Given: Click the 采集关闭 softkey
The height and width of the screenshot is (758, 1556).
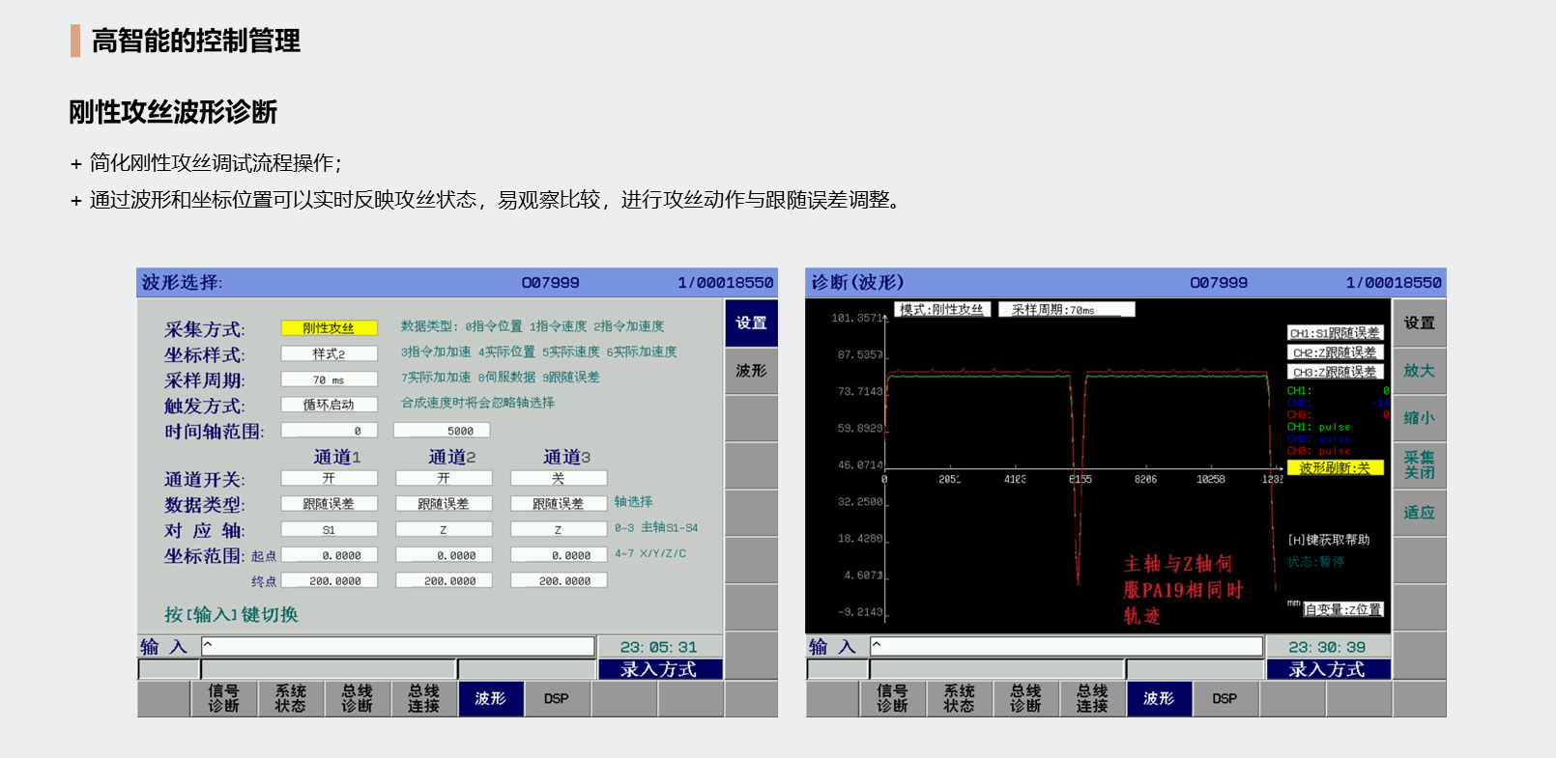Looking at the screenshot, I should [1419, 464].
